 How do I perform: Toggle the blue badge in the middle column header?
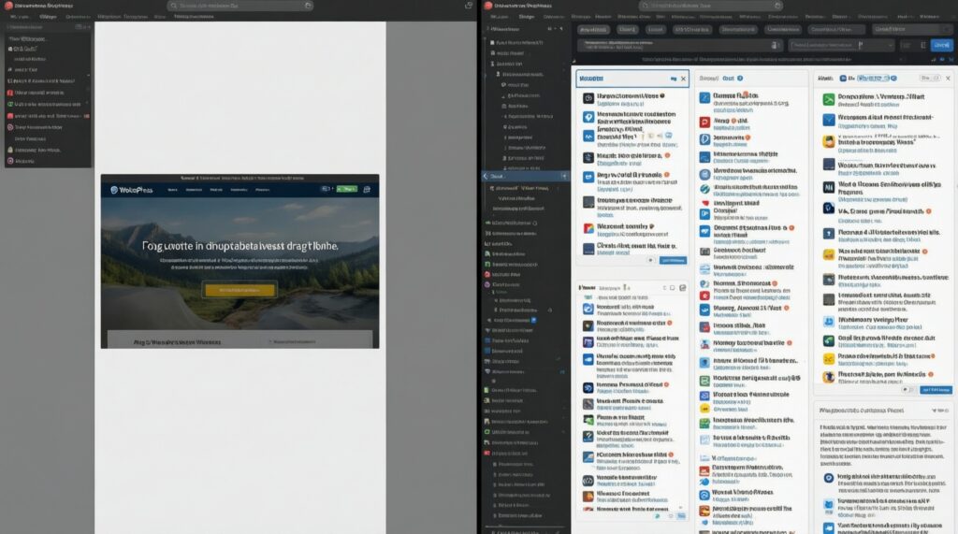click(739, 79)
